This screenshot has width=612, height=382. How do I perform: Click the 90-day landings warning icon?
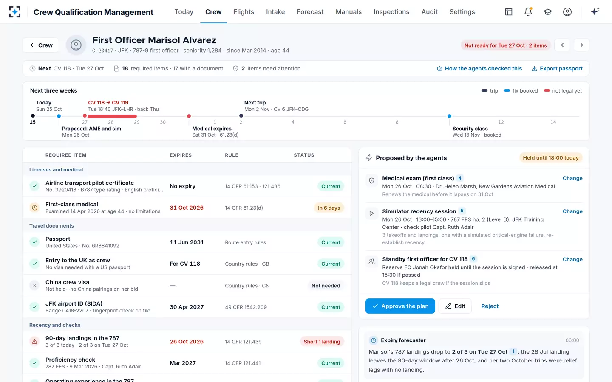35,341
